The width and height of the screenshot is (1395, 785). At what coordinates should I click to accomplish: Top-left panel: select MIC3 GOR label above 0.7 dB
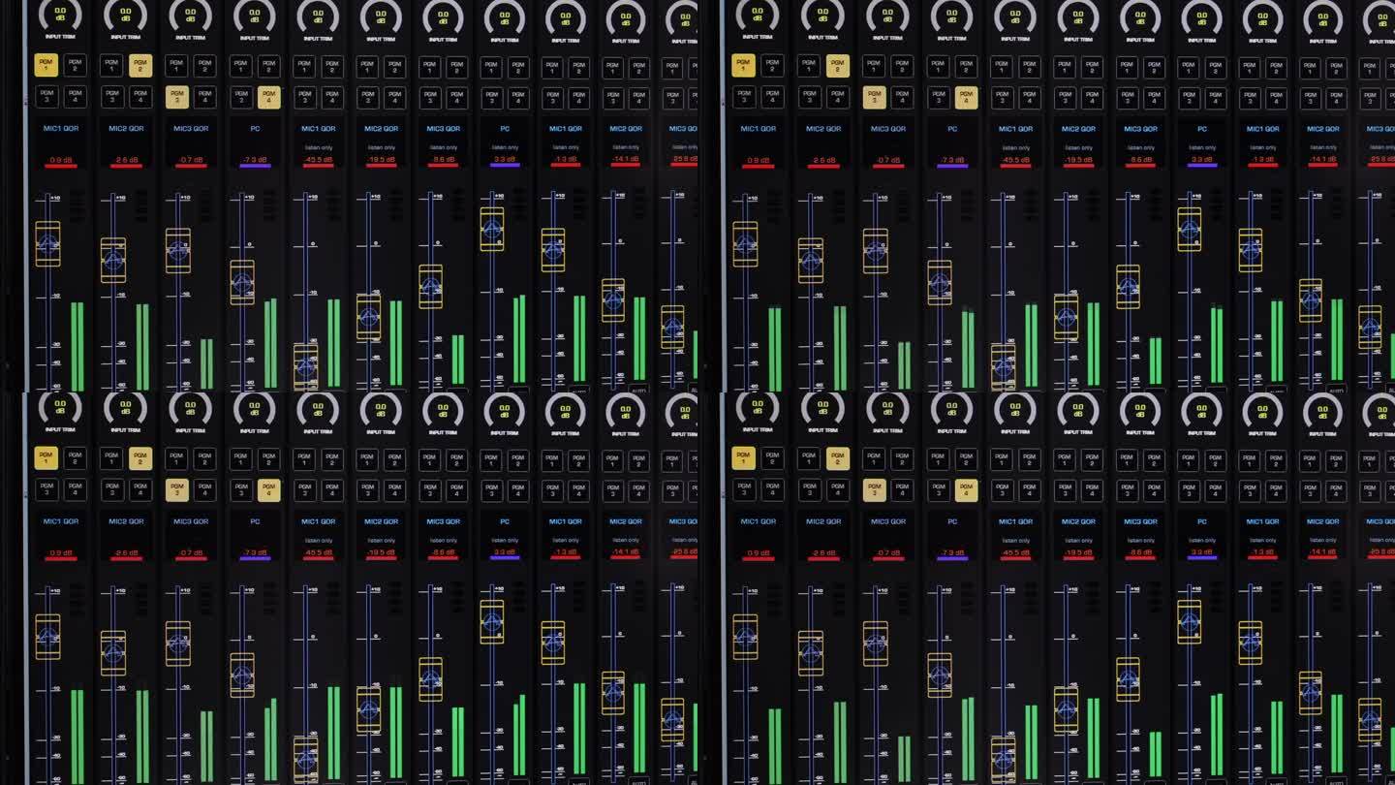[x=191, y=128]
